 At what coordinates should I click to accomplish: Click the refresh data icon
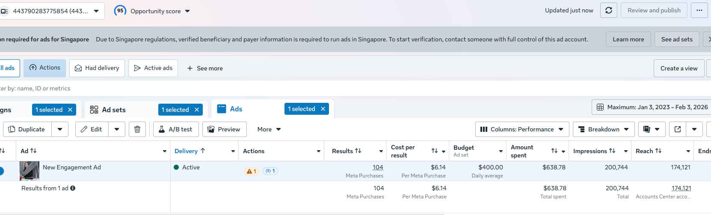(608, 10)
